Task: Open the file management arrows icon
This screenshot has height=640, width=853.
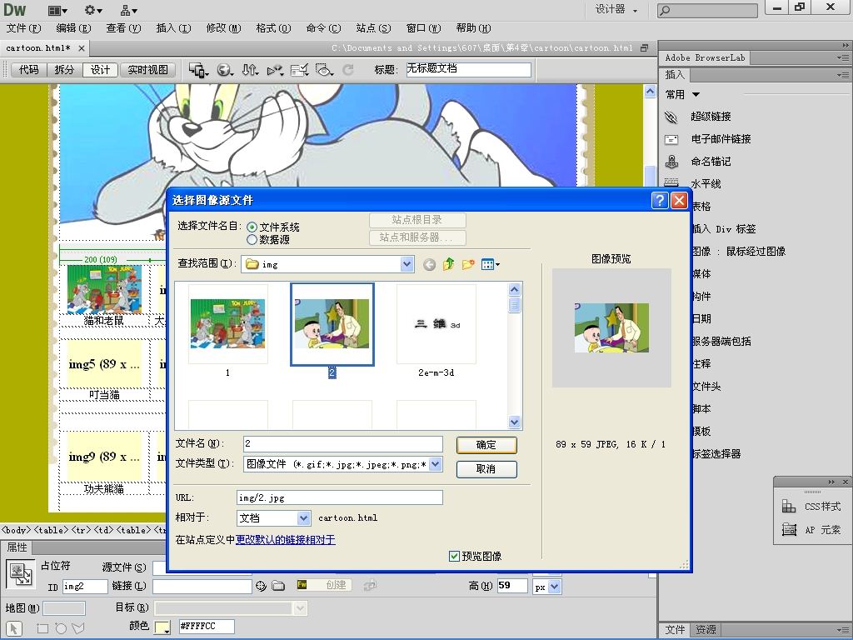Action: (250, 70)
